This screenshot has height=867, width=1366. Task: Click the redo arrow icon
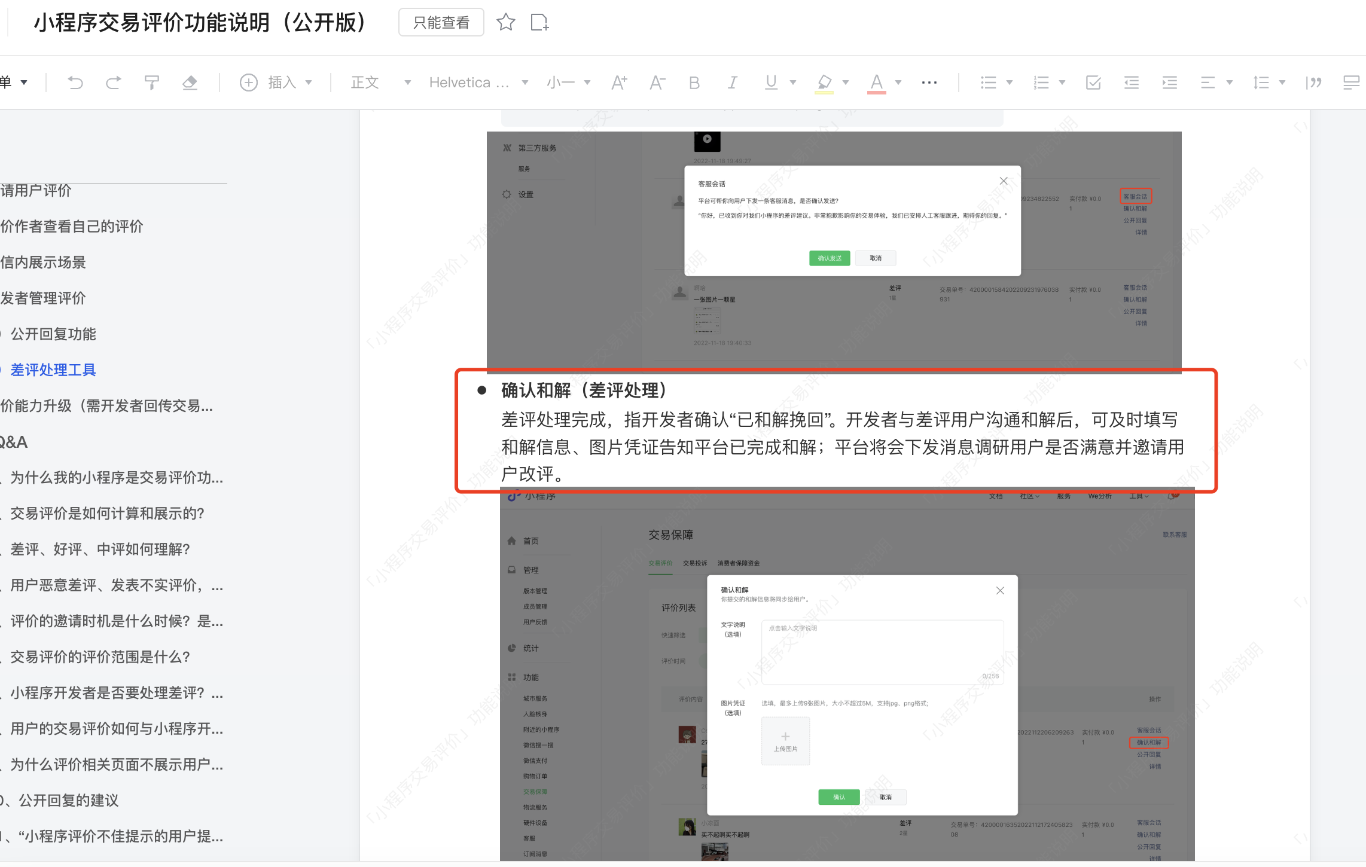(x=114, y=83)
